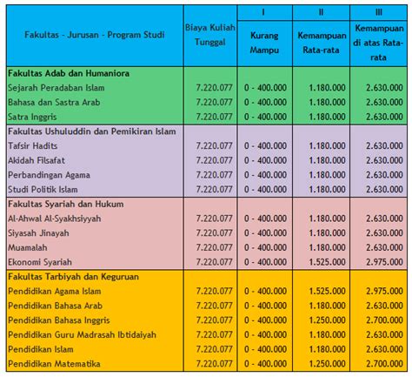
Task: Click 'Pendidikan Guru Madrasah Ibtidaiyah' row name
Action: tap(82, 334)
